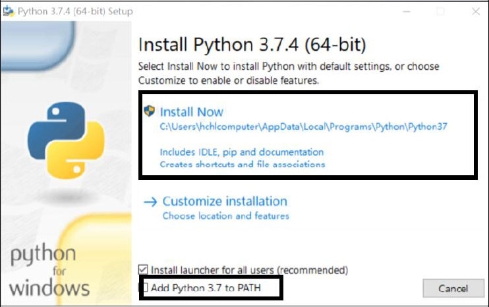Start installation with Install Now
489x307 pixels.
pyautogui.click(x=192, y=112)
